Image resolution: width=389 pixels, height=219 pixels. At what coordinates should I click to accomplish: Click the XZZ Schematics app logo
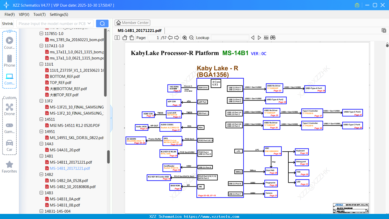tap(6, 5)
